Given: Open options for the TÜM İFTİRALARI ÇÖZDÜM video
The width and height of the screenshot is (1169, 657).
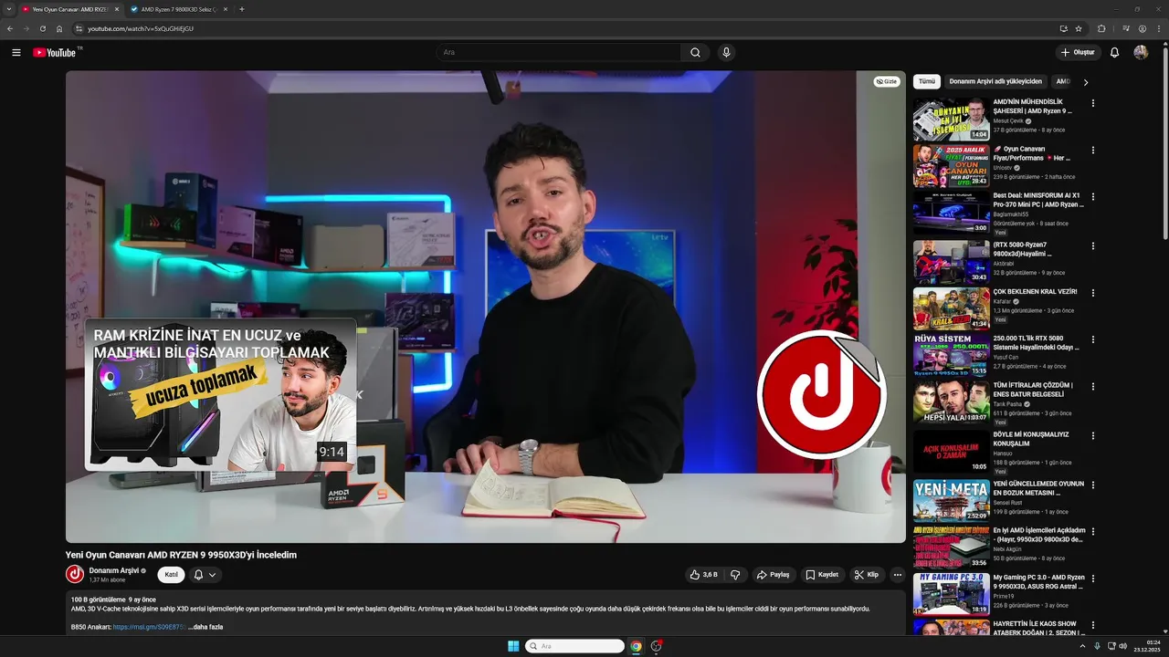Looking at the screenshot, I should tap(1092, 386).
